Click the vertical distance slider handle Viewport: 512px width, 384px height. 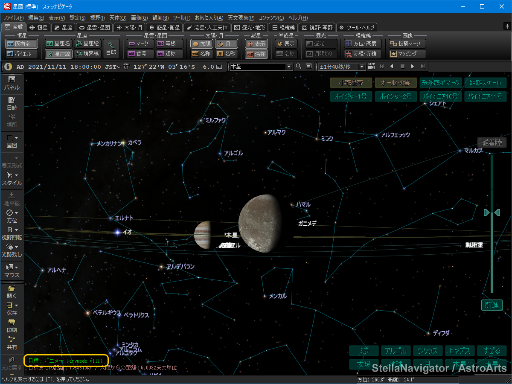[492, 212]
